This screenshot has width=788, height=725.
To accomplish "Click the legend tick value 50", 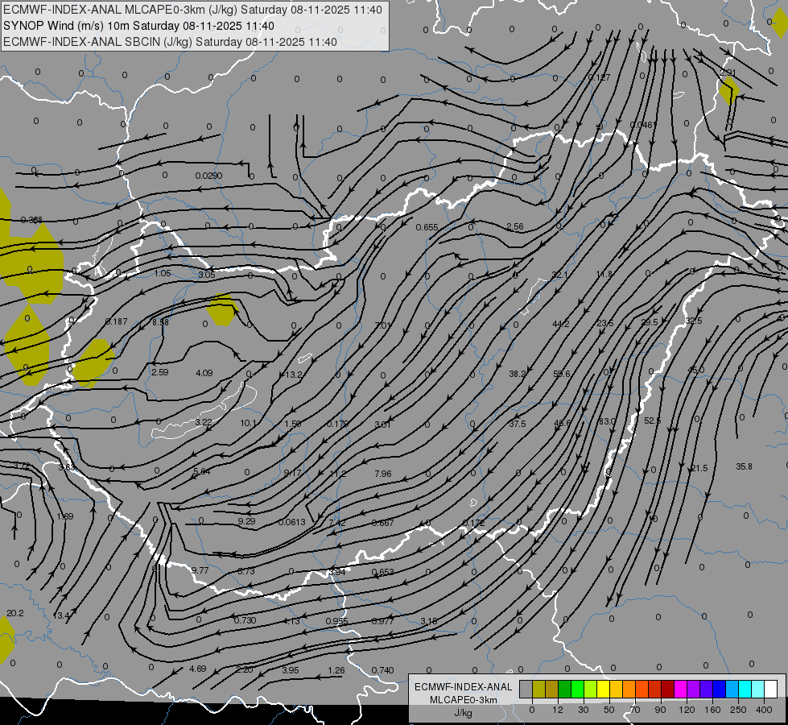I will tap(609, 710).
